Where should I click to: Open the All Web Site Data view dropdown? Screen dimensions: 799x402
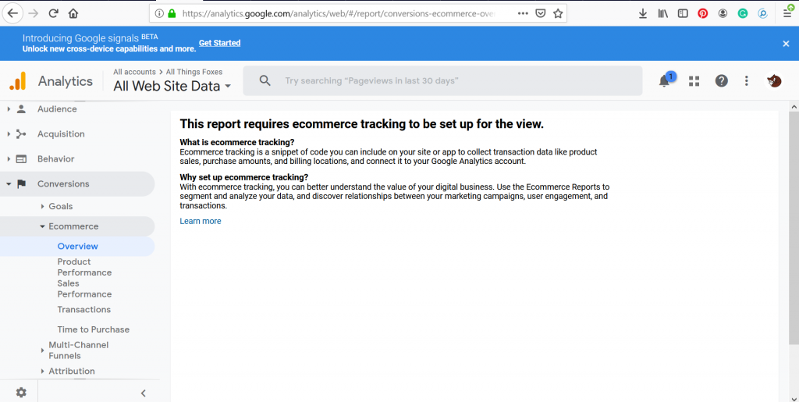172,86
